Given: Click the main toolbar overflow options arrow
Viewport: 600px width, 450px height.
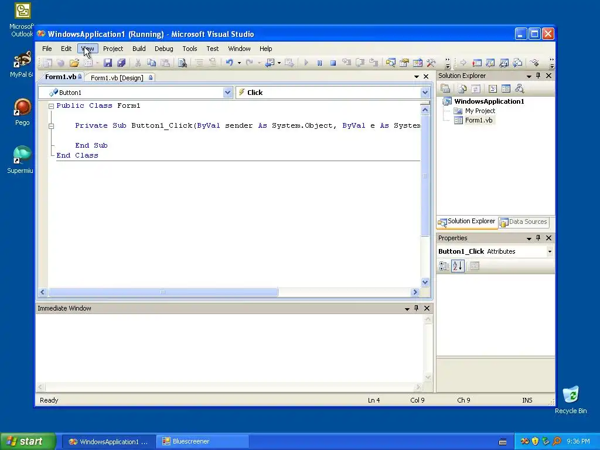Looking at the screenshot, I should click(x=447, y=63).
